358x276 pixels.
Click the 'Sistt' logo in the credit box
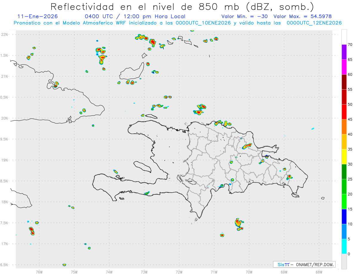pos(283,264)
